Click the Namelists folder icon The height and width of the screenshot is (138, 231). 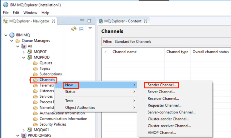(x=36, y=108)
